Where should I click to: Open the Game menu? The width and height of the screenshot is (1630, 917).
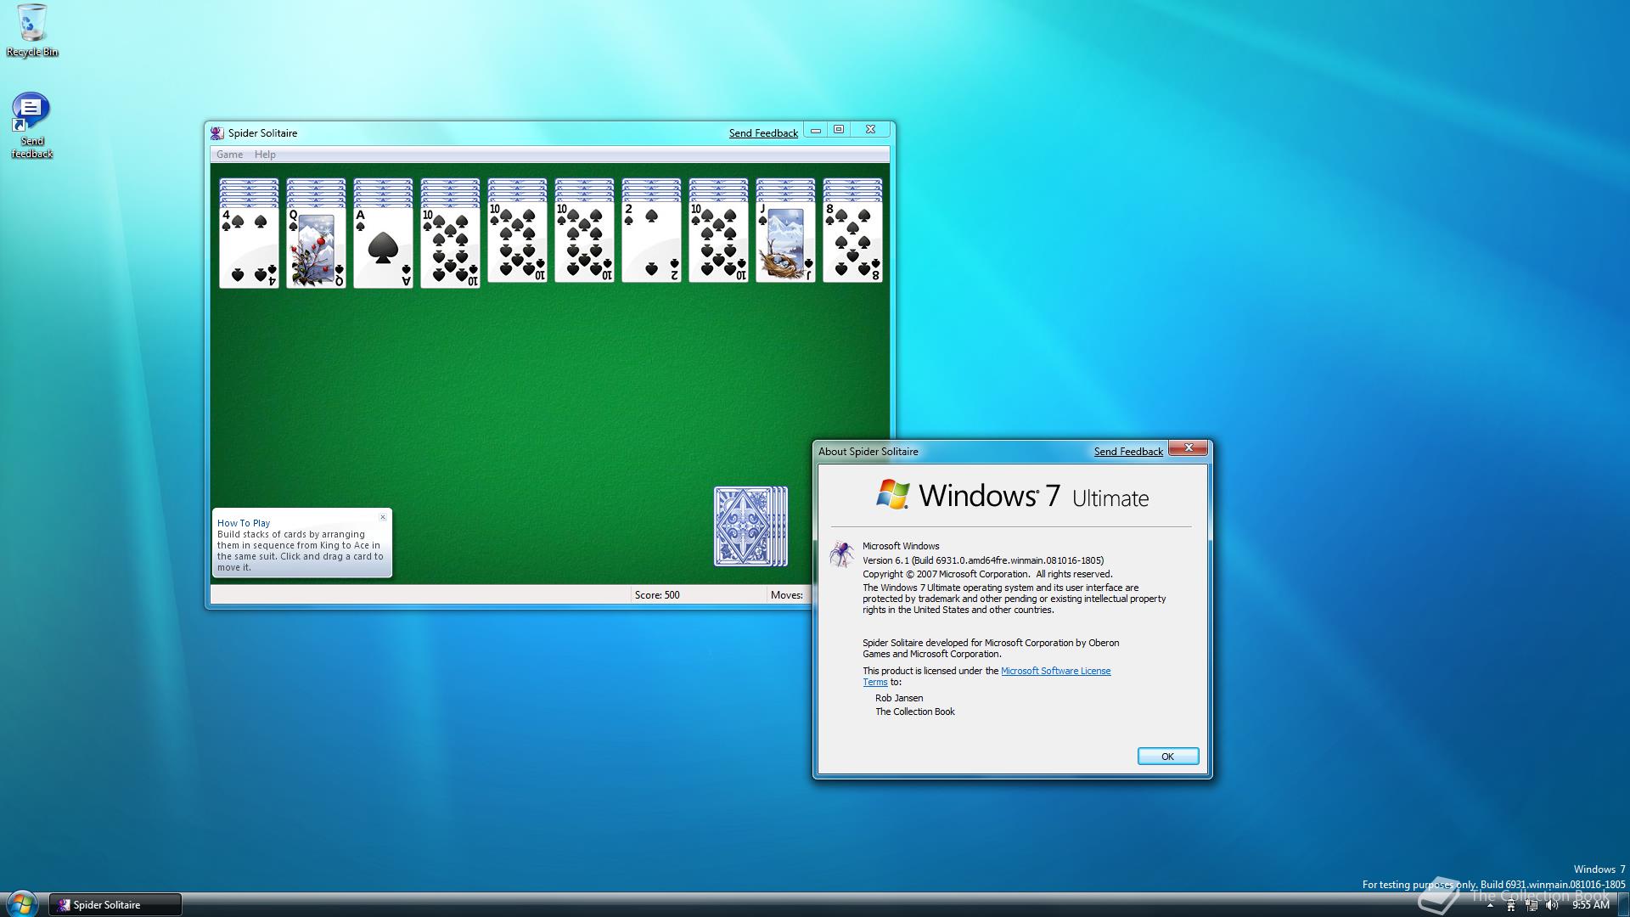(229, 155)
